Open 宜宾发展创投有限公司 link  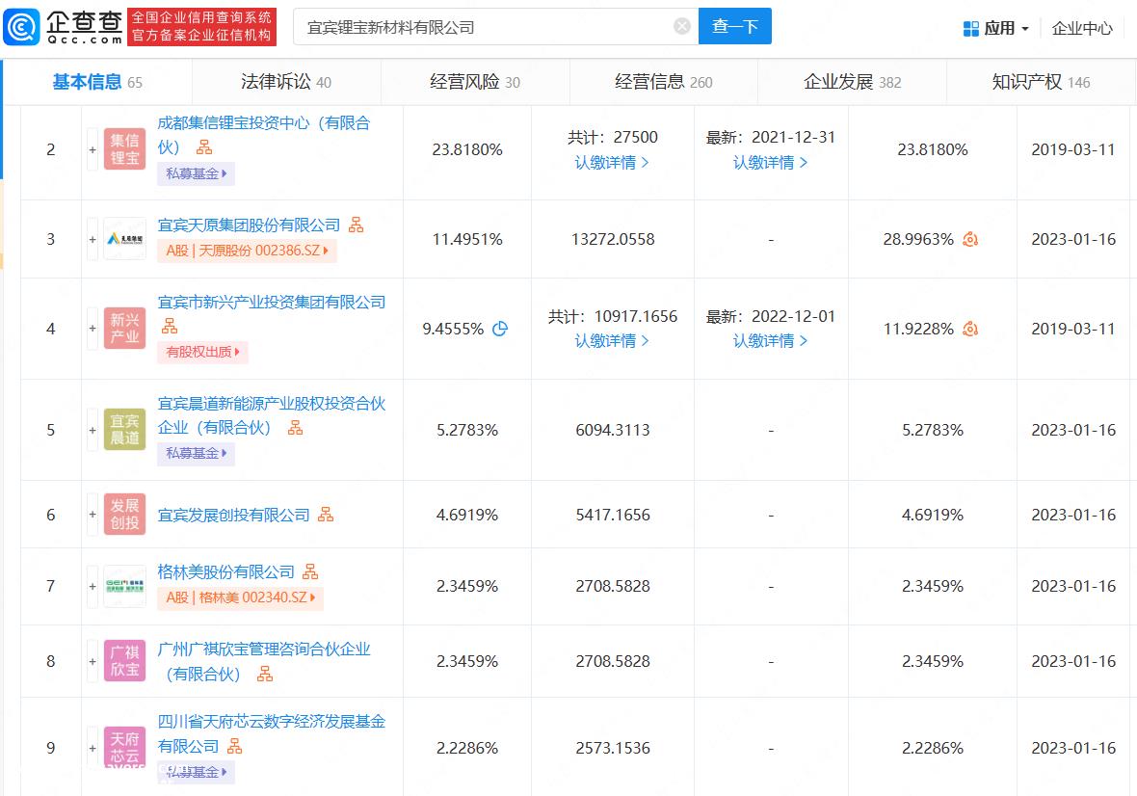pyautogui.click(x=233, y=515)
